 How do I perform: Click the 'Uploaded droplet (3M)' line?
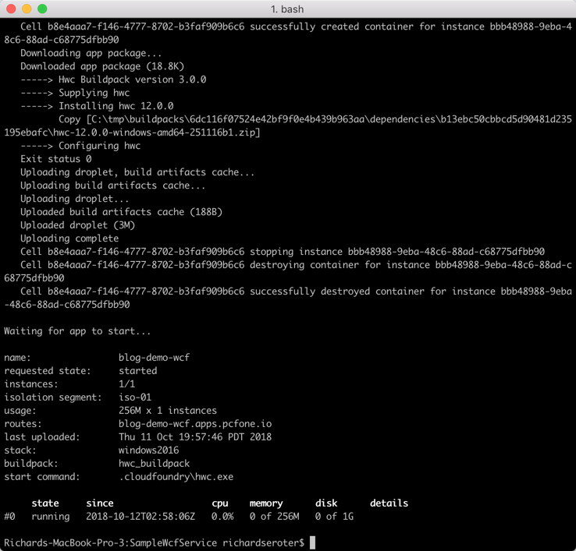coord(77,225)
